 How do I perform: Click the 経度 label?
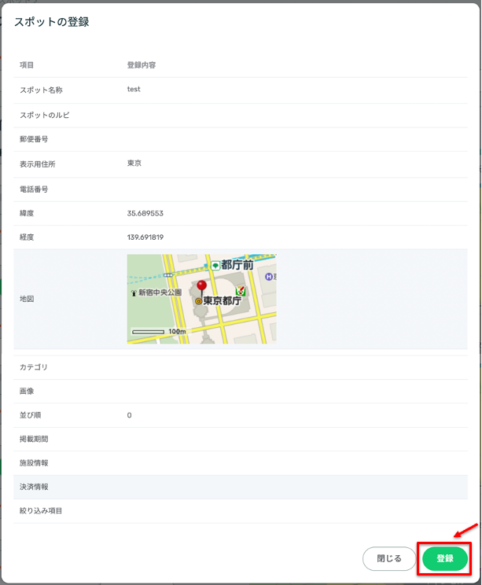point(27,237)
